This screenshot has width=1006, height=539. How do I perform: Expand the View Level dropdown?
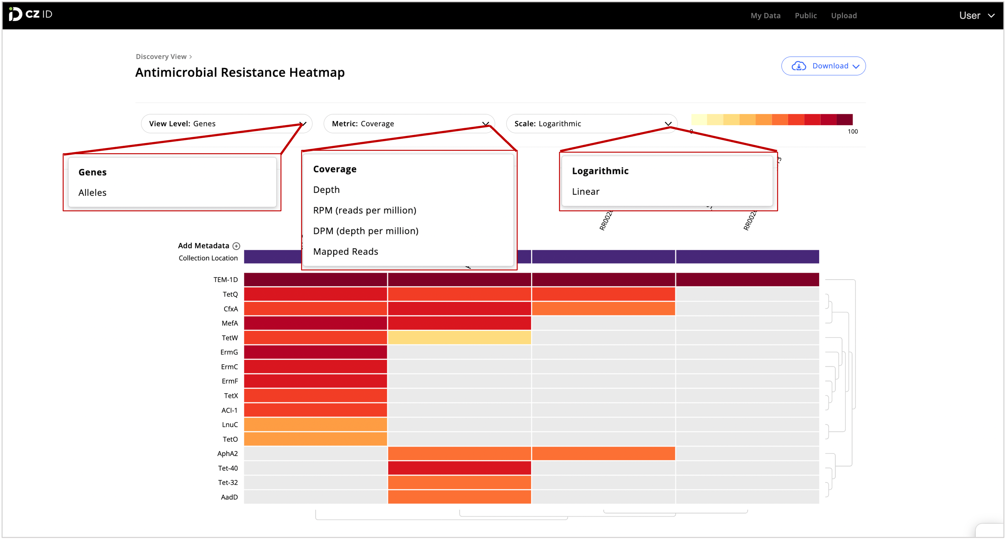[x=227, y=124]
